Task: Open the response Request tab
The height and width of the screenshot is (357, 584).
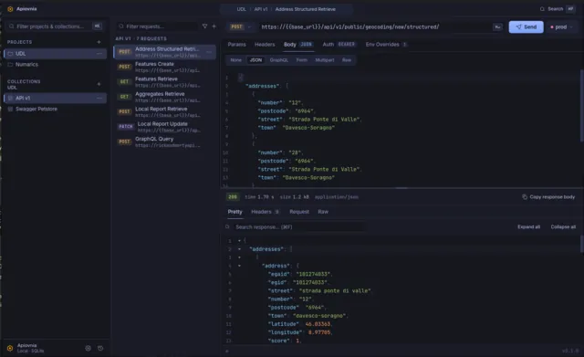Action: point(299,212)
